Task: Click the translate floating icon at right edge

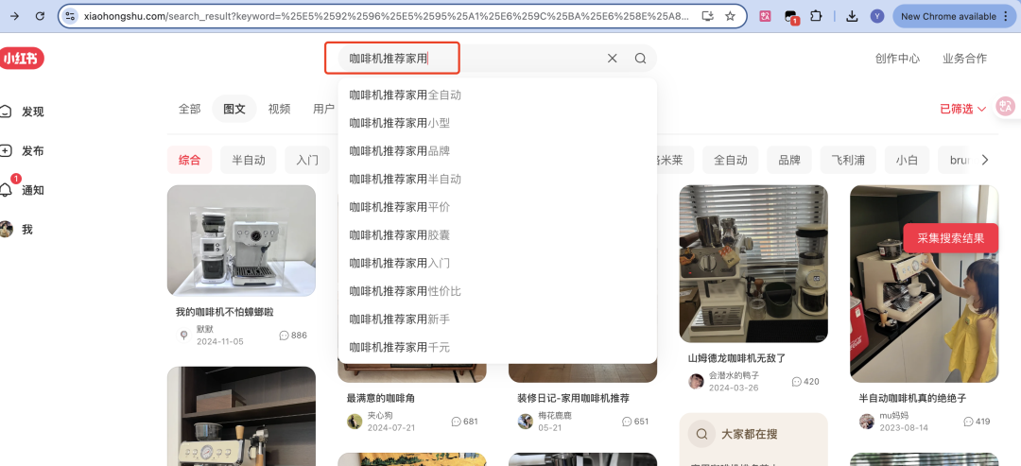Action: [1006, 107]
